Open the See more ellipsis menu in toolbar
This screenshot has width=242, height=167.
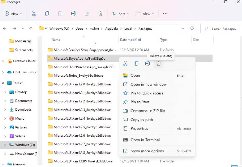(165, 14)
